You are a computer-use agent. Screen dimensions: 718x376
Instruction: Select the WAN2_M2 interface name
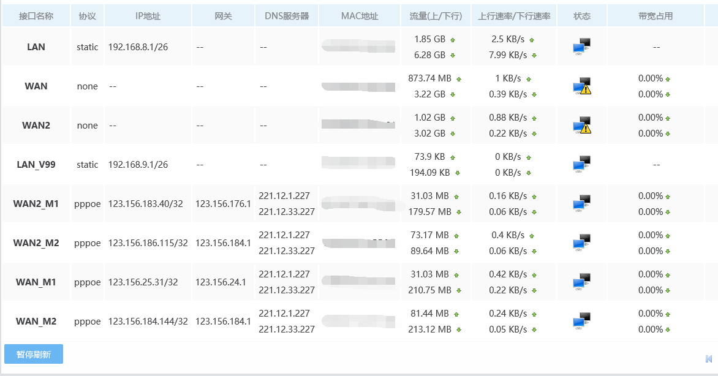[x=36, y=243]
